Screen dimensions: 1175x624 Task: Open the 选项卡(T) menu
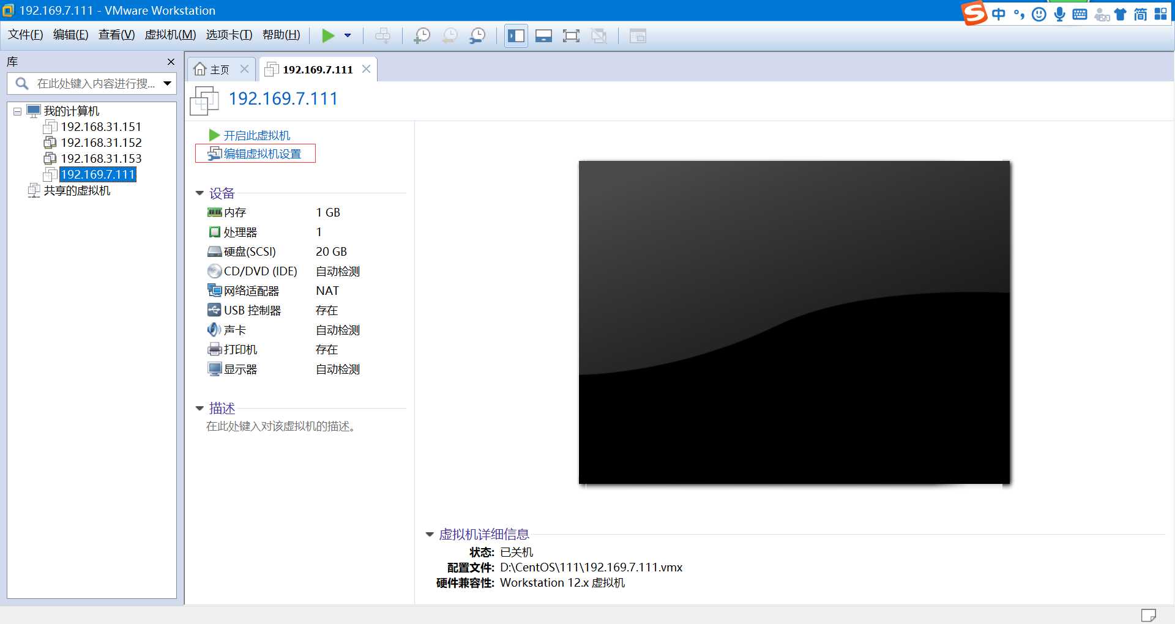[x=229, y=35]
